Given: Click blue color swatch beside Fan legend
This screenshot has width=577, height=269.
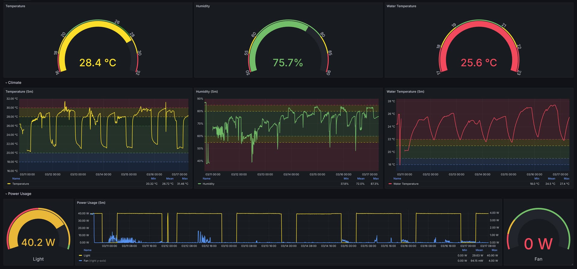Looking at the screenshot, I should [x=80, y=261].
